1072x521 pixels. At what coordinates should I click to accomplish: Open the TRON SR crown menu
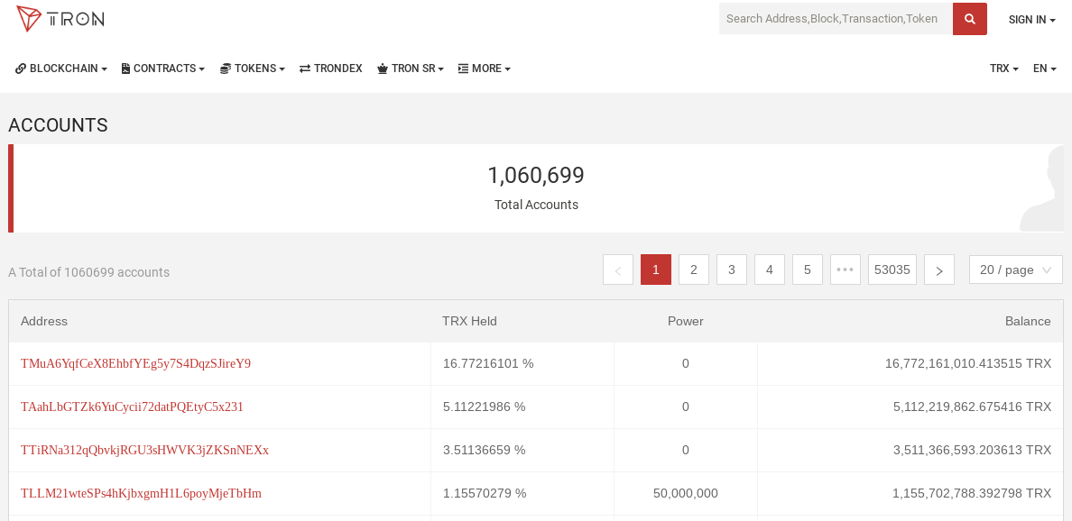click(x=411, y=69)
